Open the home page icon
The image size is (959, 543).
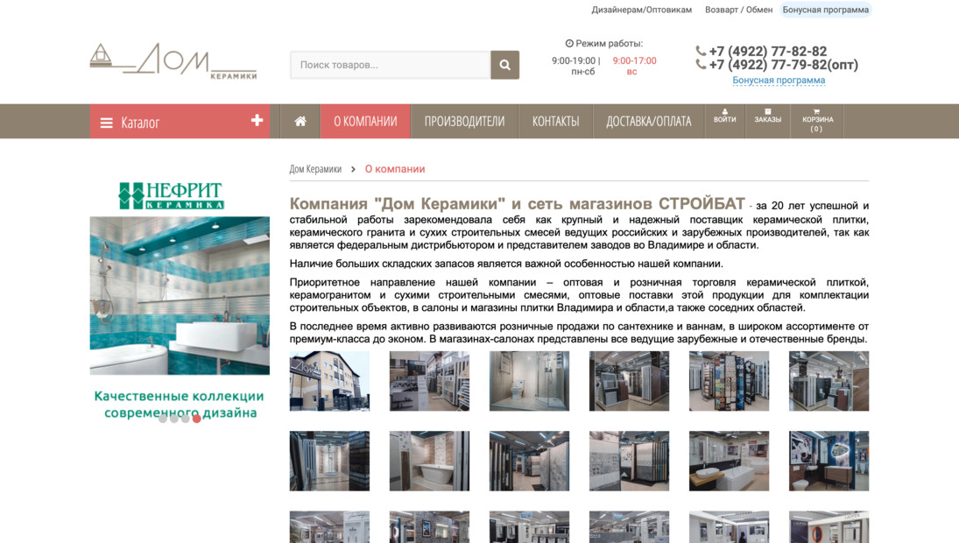(300, 121)
